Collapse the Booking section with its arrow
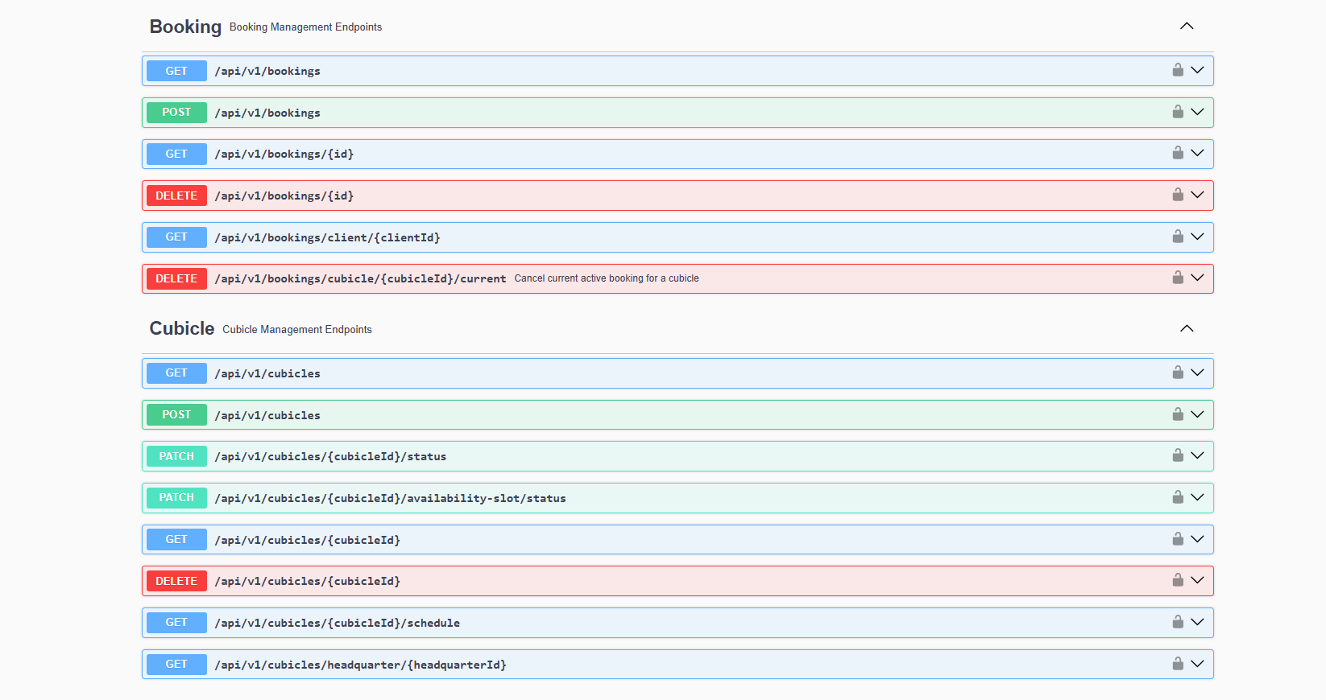1326x700 pixels. click(1186, 27)
